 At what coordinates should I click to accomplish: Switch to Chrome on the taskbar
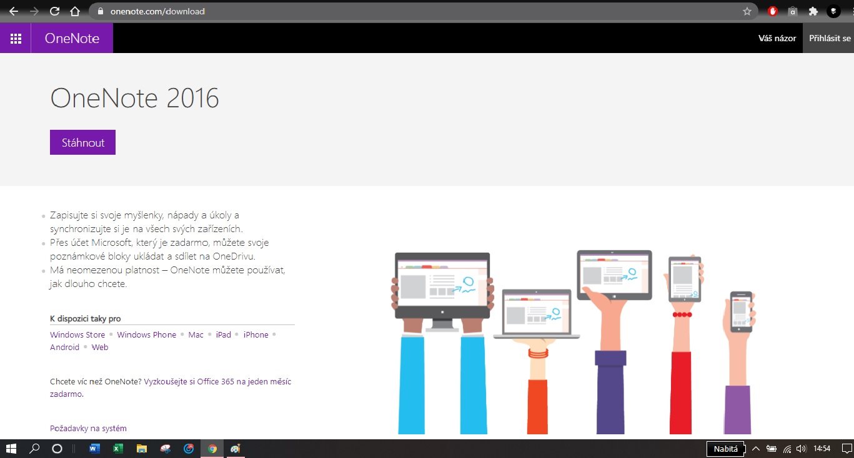pos(212,449)
